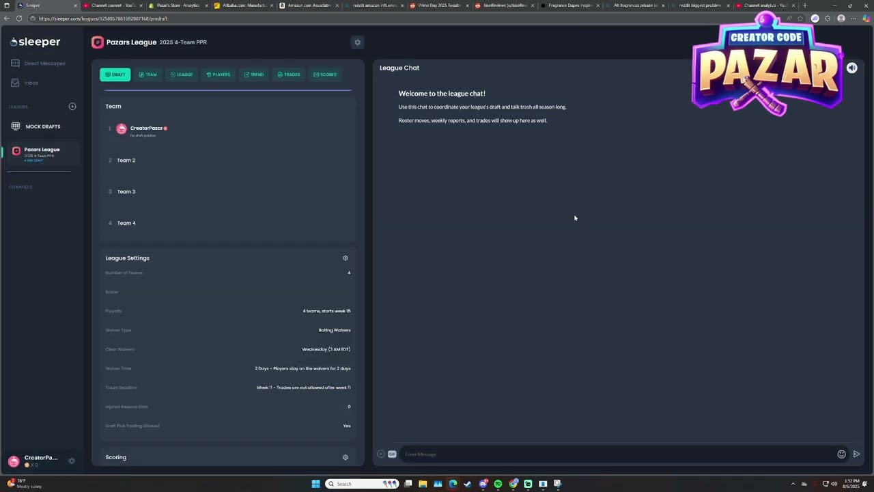Switch to the Players tab
Image resolution: width=874 pixels, height=492 pixels.
click(218, 74)
